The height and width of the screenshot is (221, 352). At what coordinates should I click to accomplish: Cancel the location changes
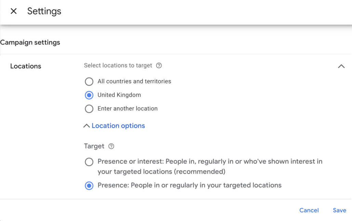coord(309,210)
